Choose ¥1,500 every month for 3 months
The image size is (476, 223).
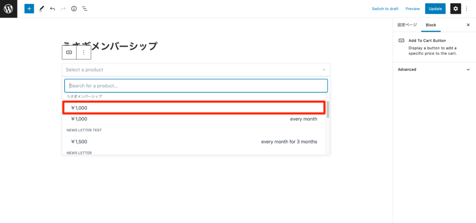[x=194, y=141]
